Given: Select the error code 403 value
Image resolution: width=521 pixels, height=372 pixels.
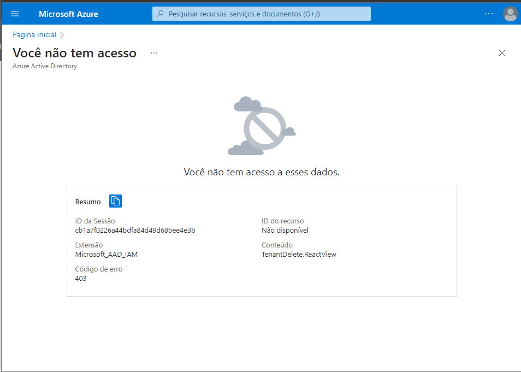Looking at the screenshot, I should (81, 278).
